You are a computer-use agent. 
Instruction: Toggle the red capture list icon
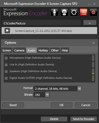[x=84, y=12]
